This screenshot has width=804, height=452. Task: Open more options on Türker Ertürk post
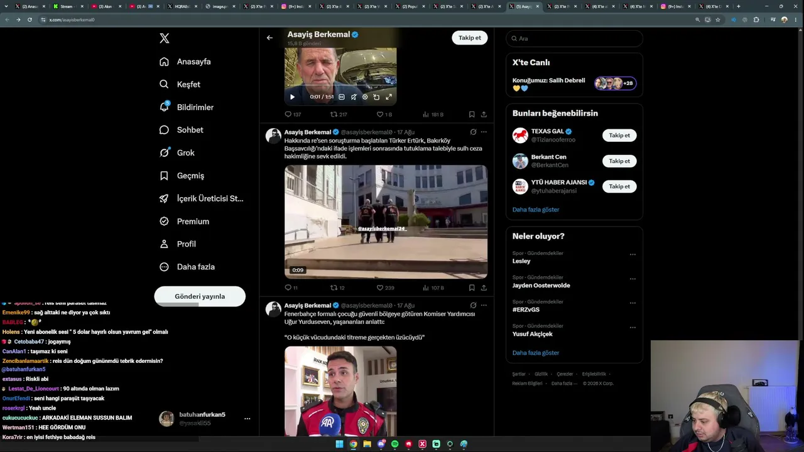(484, 132)
